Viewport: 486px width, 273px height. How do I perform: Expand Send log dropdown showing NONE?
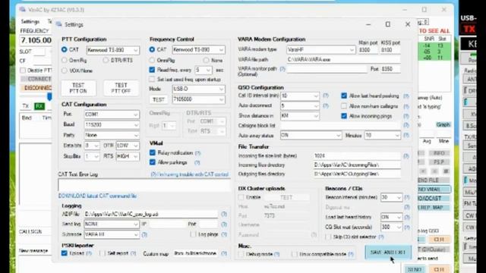point(112,224)
